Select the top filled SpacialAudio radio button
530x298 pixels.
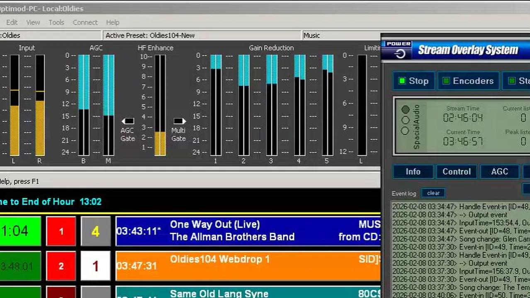pyautogui.click(x=405, y=109)
